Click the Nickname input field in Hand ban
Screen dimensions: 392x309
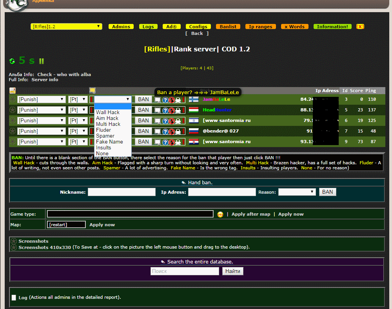click(122, 192)
